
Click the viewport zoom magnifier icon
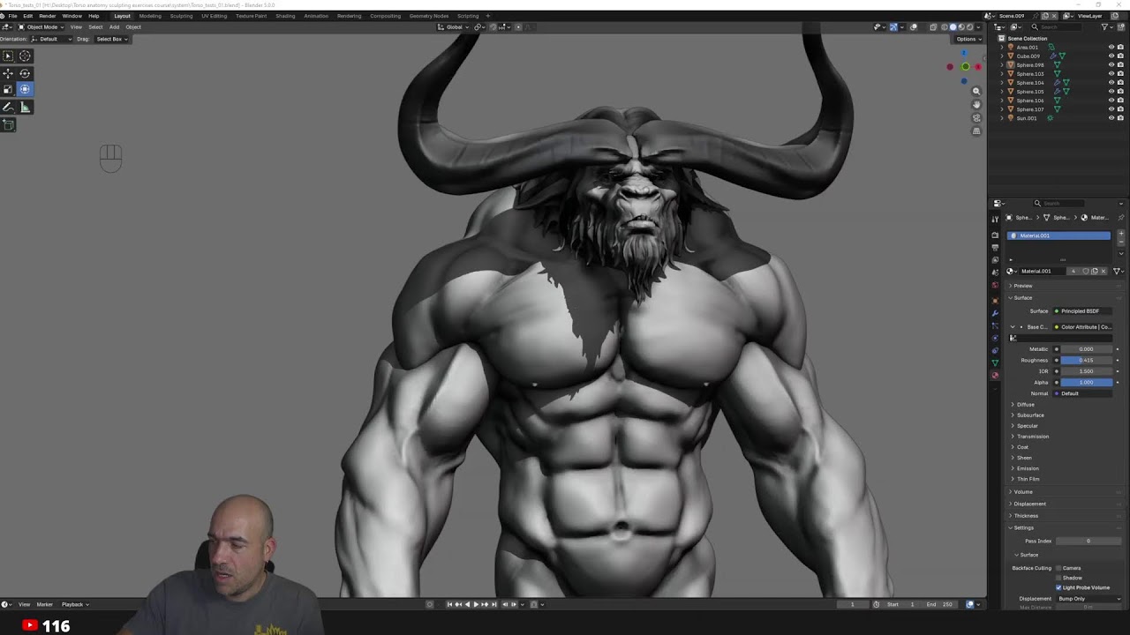click(976, 91)
